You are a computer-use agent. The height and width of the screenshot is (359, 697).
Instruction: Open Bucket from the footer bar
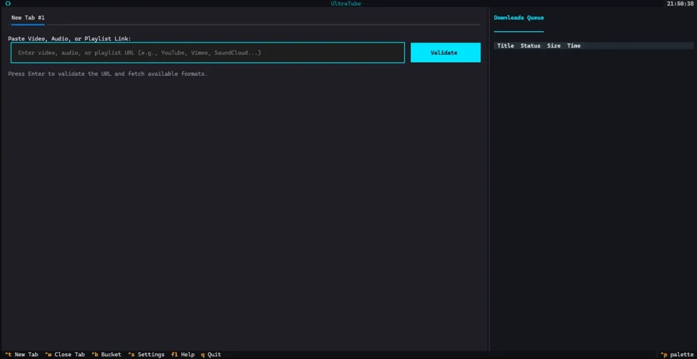coord(106,355)
